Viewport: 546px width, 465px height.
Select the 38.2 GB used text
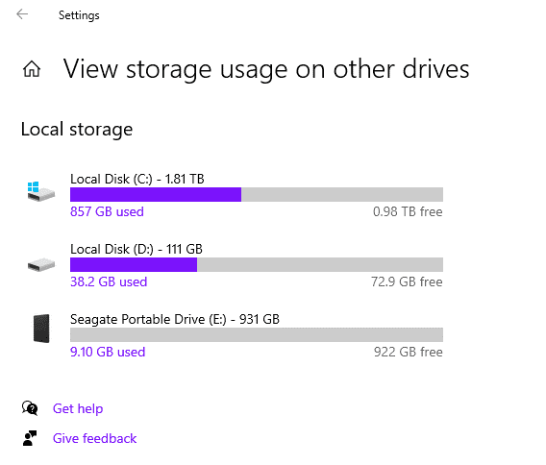pyautogui.click(x=109, y=281)
